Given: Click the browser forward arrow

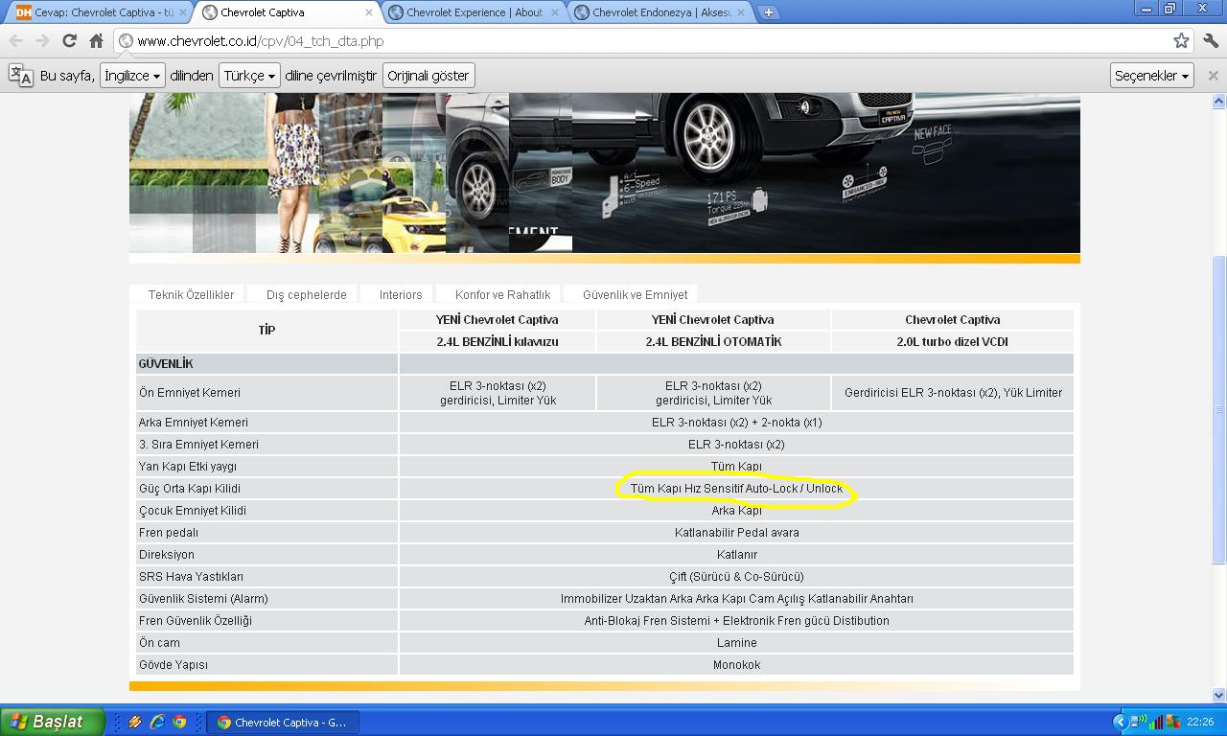Looking at the screenshot, I should click(42, 40).
